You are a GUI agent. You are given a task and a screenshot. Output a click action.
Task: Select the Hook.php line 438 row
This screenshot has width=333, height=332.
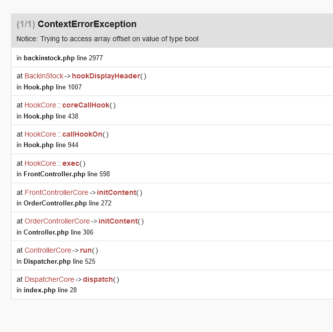47,116
